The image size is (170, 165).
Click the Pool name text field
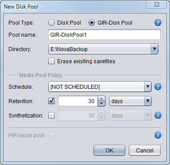[104, 35]
